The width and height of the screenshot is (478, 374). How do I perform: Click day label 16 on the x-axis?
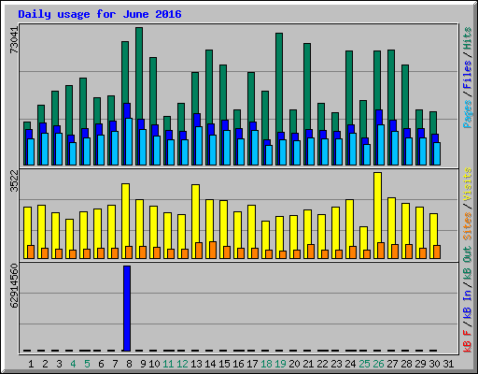238,364
